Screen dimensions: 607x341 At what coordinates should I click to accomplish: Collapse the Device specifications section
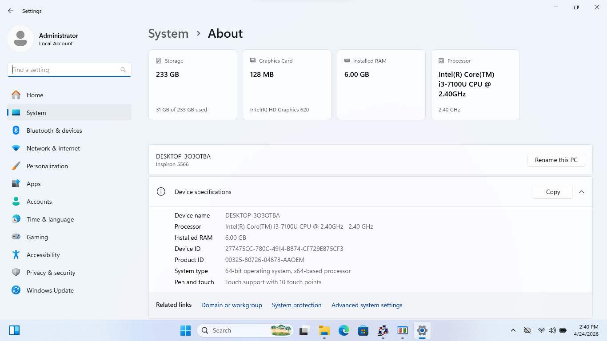[582, 192]
